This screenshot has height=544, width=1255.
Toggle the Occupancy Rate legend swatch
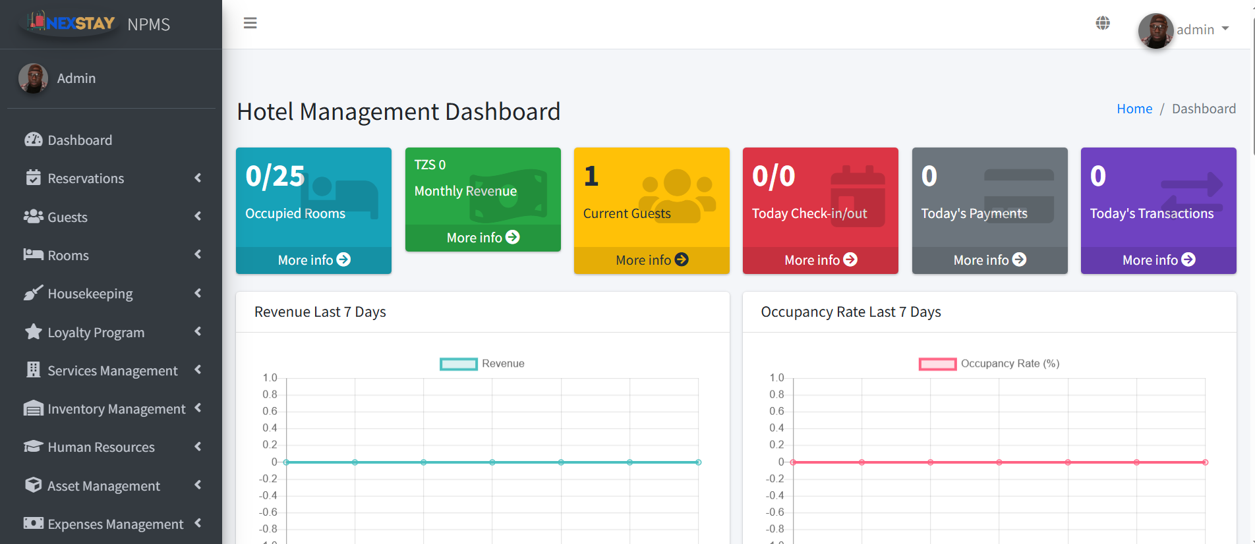[x=937, y=364]
